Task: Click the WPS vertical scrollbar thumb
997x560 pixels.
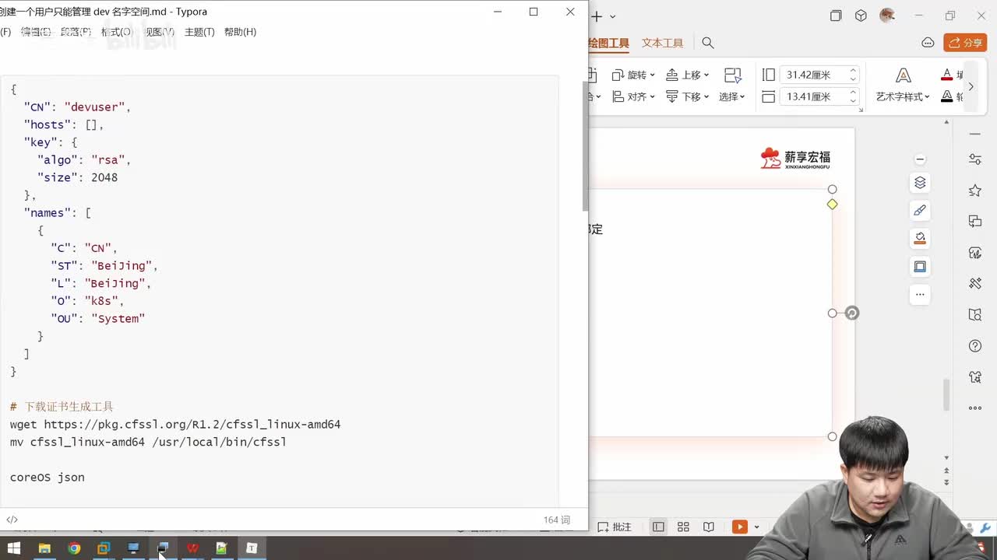Action: (946, 395)
